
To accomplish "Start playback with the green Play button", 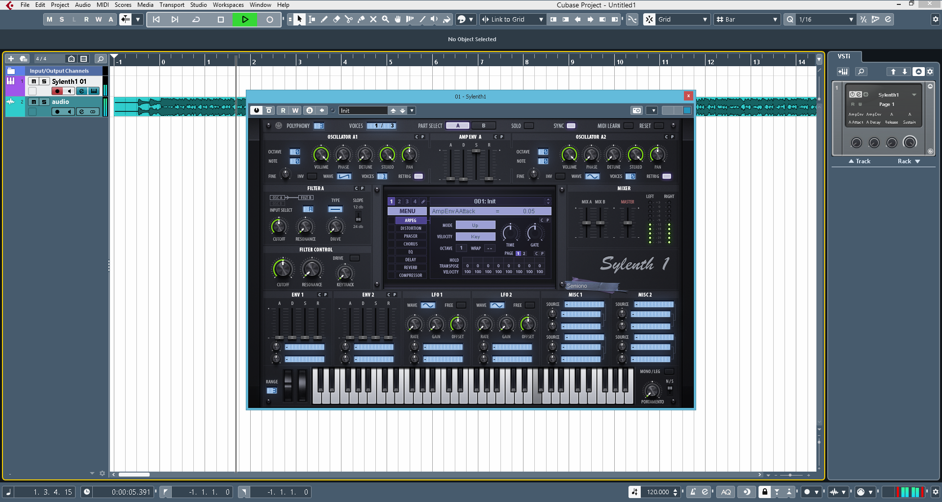I will pyautogui.click(x=245, y=20).
